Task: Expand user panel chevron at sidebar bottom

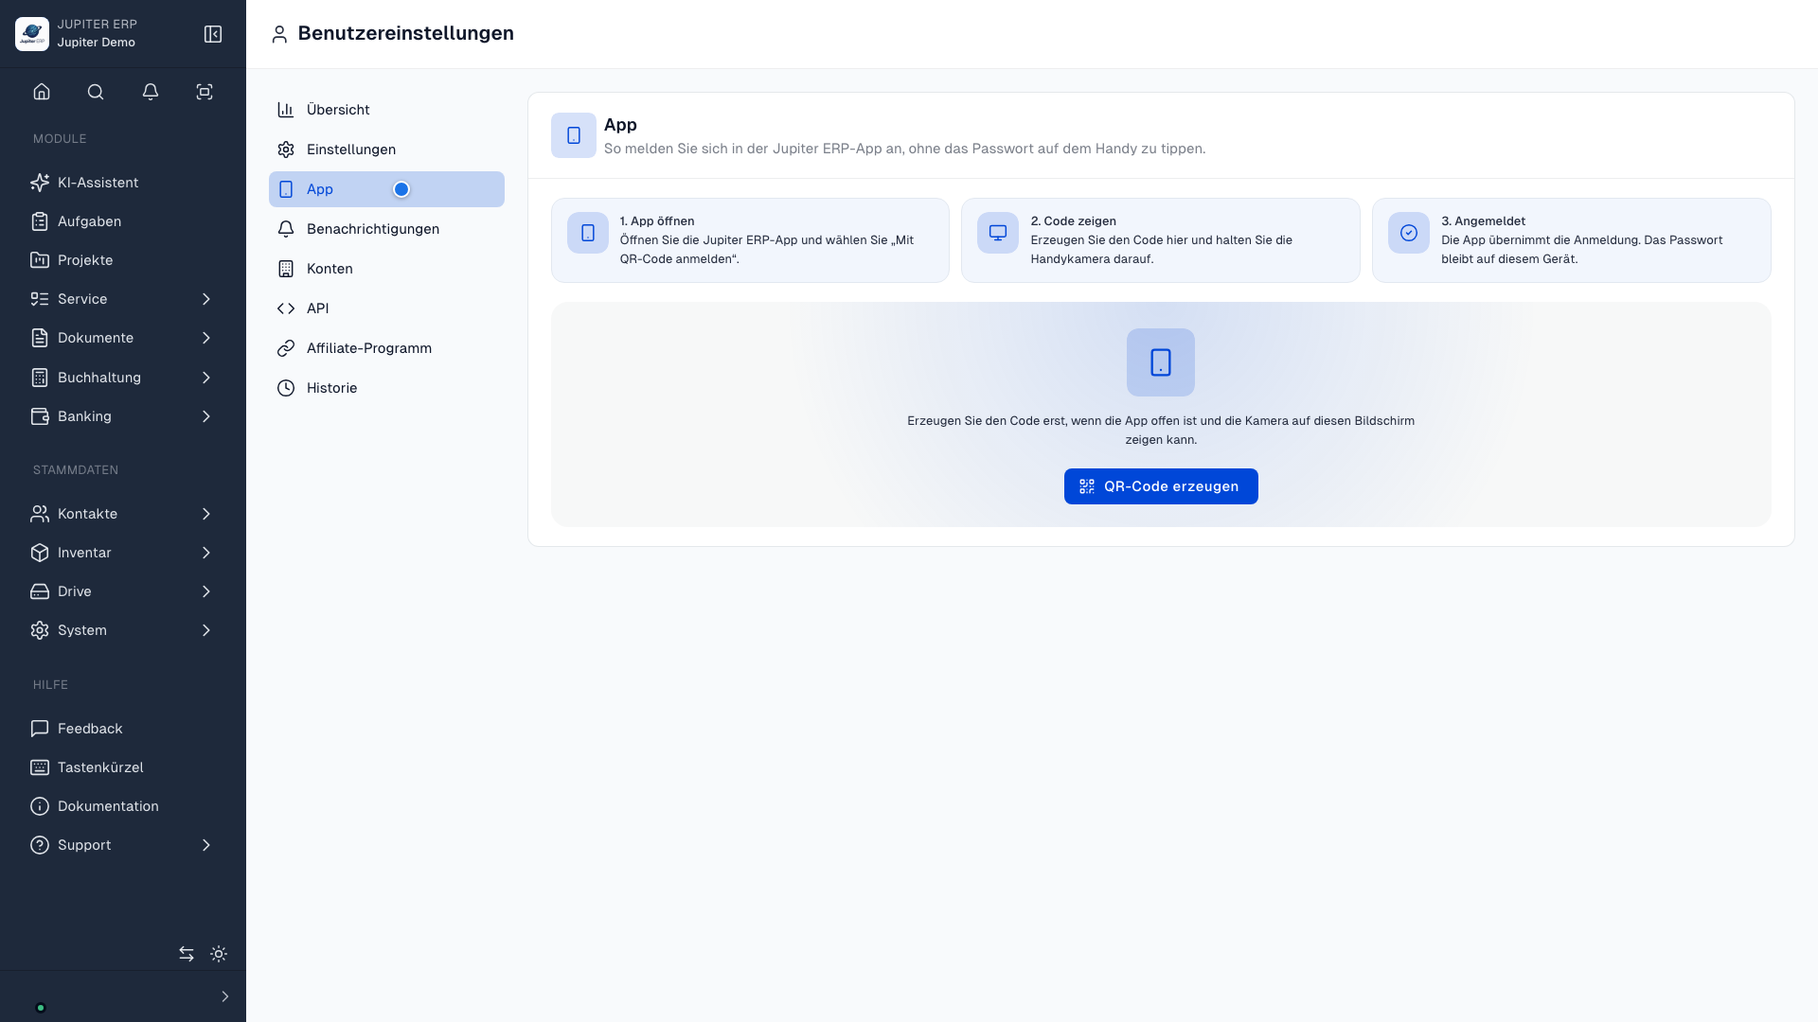Action: [224, 996]
